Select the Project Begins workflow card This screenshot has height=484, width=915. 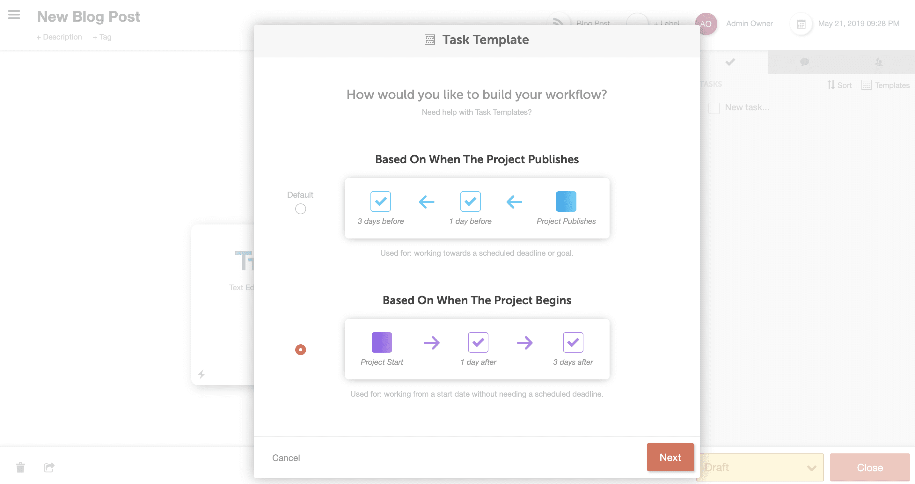[477, 349]
